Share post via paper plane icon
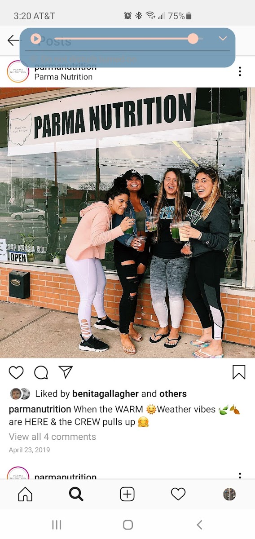255x539 pixels. (x=66, y=372)
